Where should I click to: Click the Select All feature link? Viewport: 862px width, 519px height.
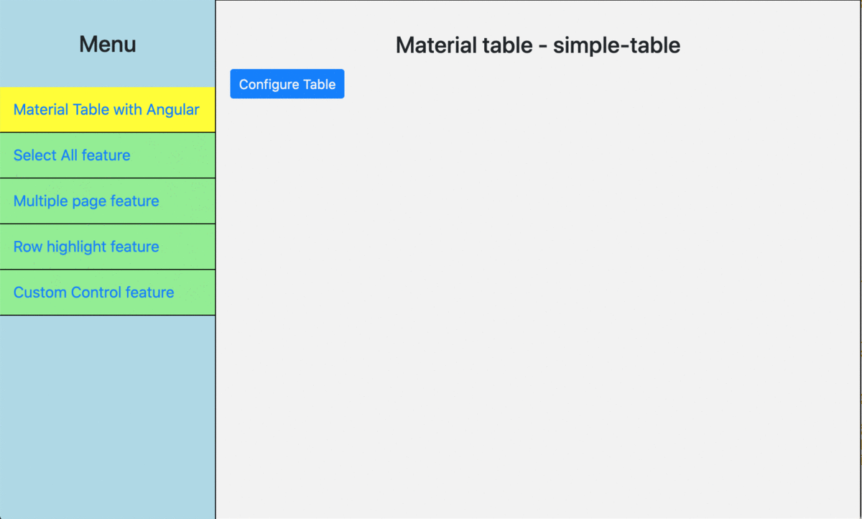tap(72, 155)
